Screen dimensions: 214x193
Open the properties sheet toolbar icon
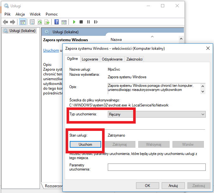click(x=32, y=22)
